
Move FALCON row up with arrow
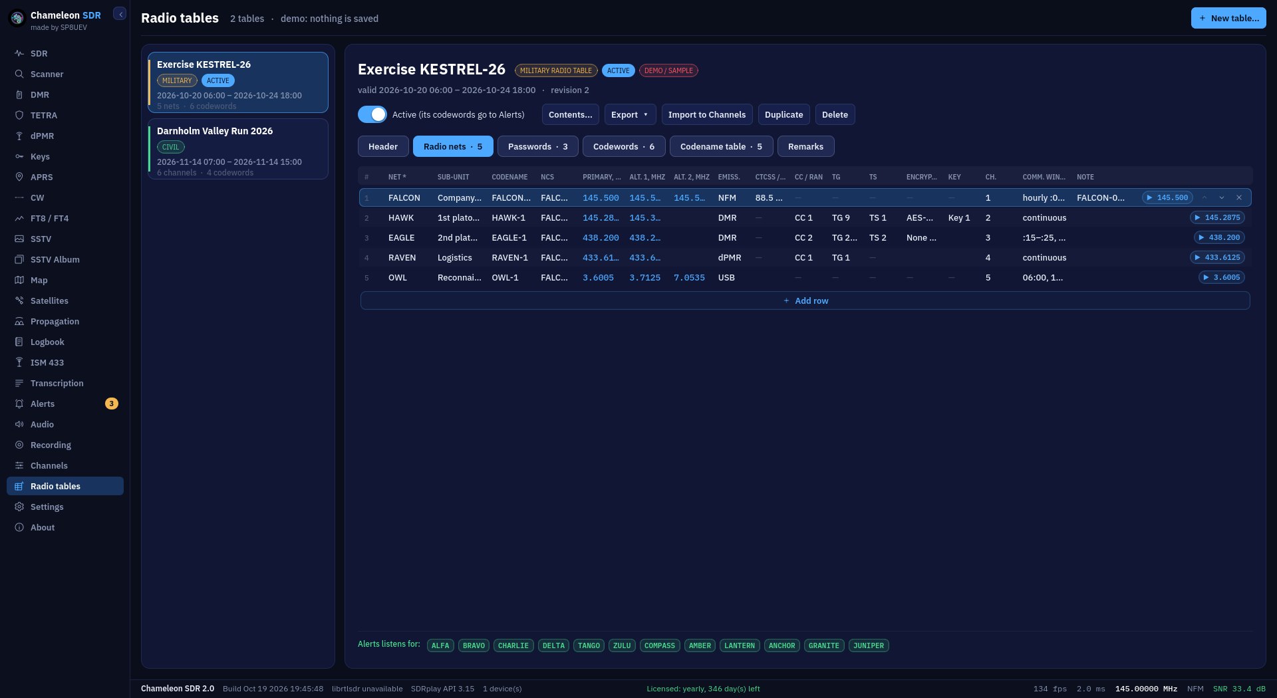1205,197
